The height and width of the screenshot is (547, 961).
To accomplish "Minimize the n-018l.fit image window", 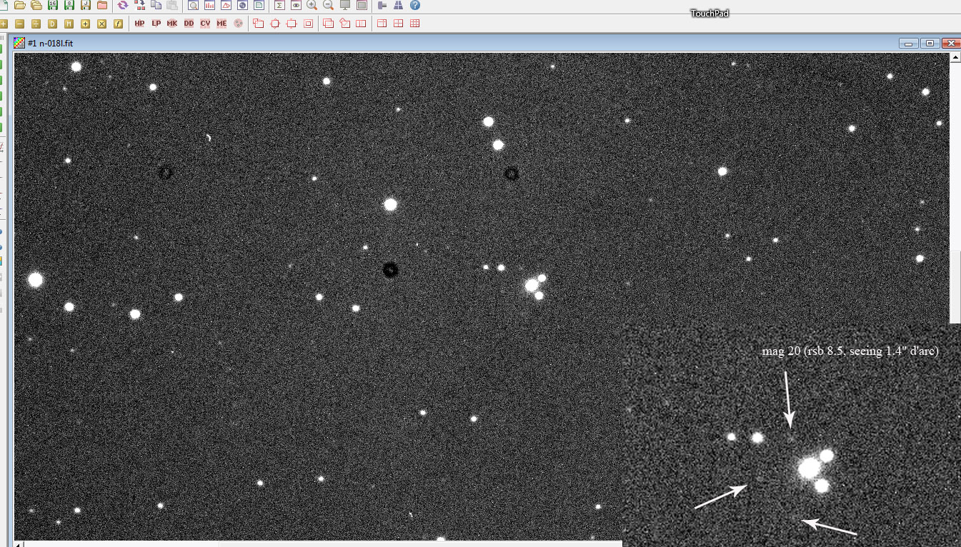I will click(910, 44).
